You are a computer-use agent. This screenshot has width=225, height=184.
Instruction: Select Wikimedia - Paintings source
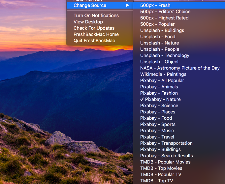point(163,74)
